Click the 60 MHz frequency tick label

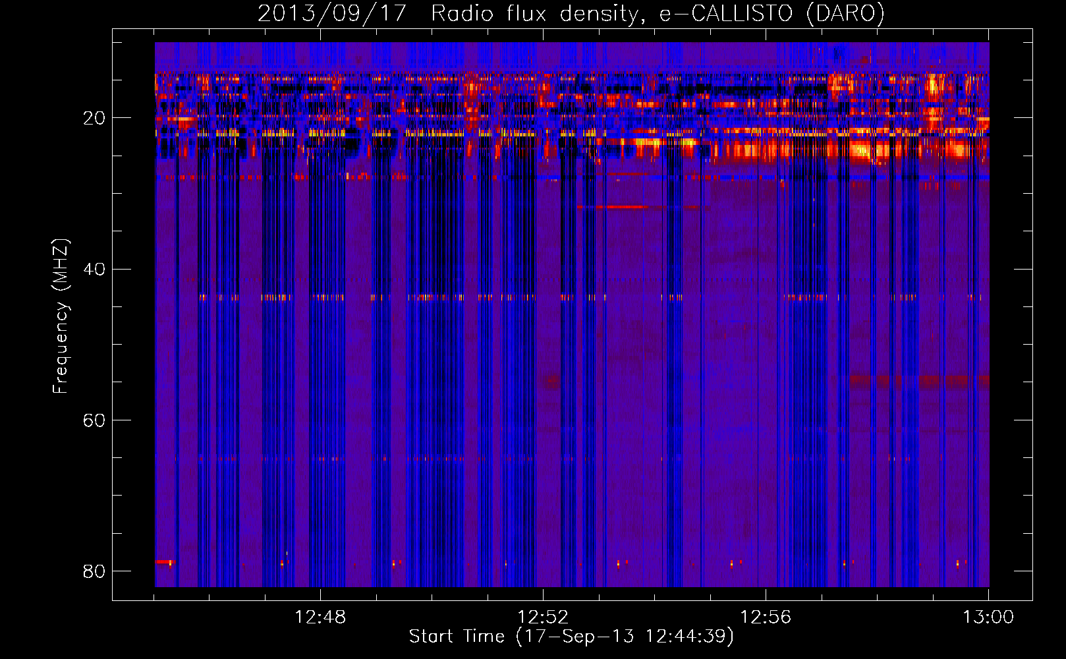[94, 420]
